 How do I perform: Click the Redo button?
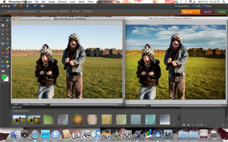pyautogui.click(x=207, y=6)
